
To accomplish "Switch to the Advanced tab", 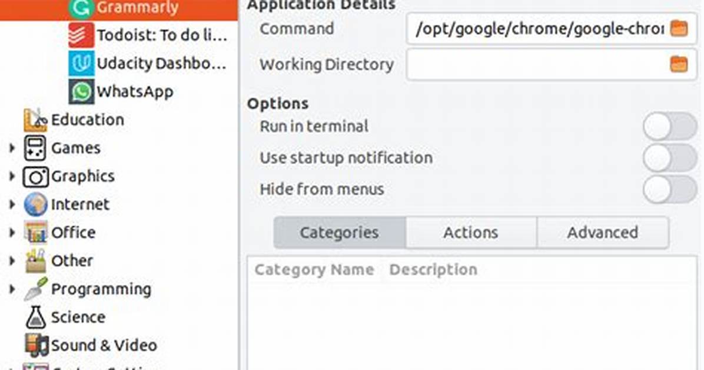I will click(603, 233).
